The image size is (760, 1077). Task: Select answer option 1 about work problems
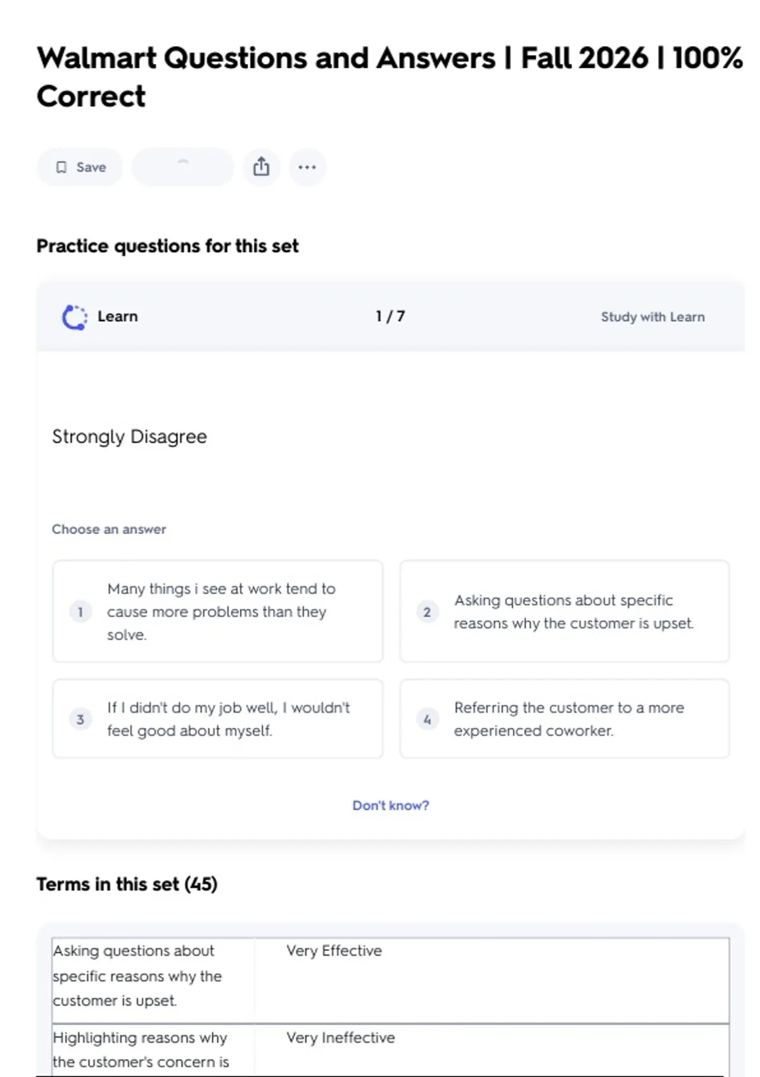tap(217, 611)
